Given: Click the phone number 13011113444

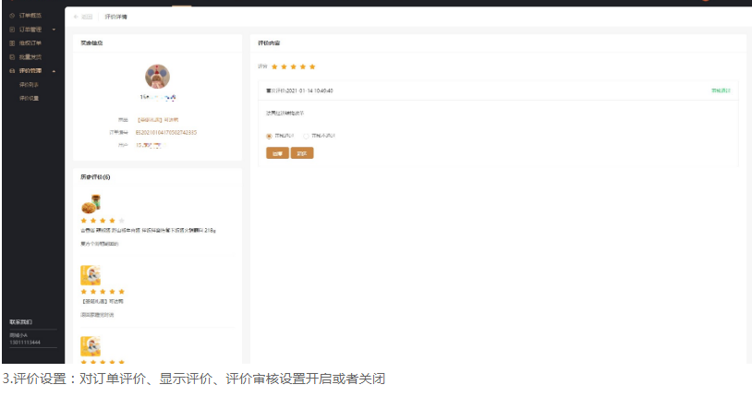Looking at the screenshot, I should (25, 343).
